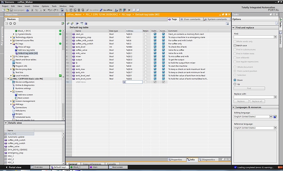This screenshot has width=283, height=171.
Task: Toggle Visible checkbox for emergency_stop tag
Action: (155, 37)
